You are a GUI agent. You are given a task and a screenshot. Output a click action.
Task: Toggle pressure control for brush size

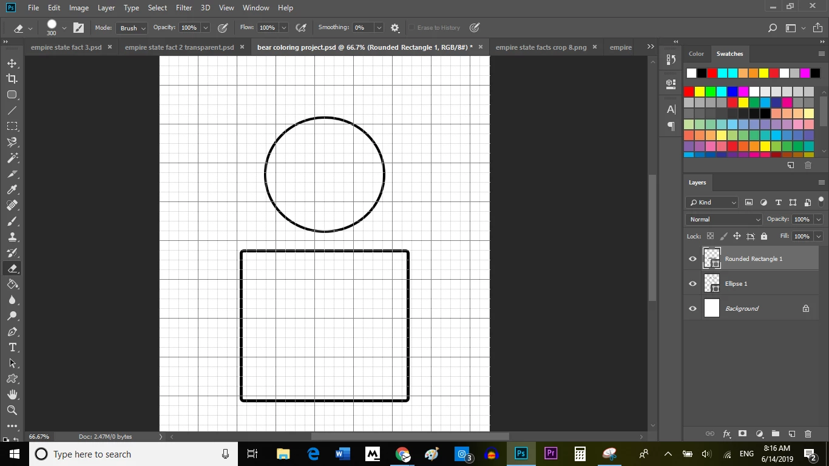click(475, 28)
